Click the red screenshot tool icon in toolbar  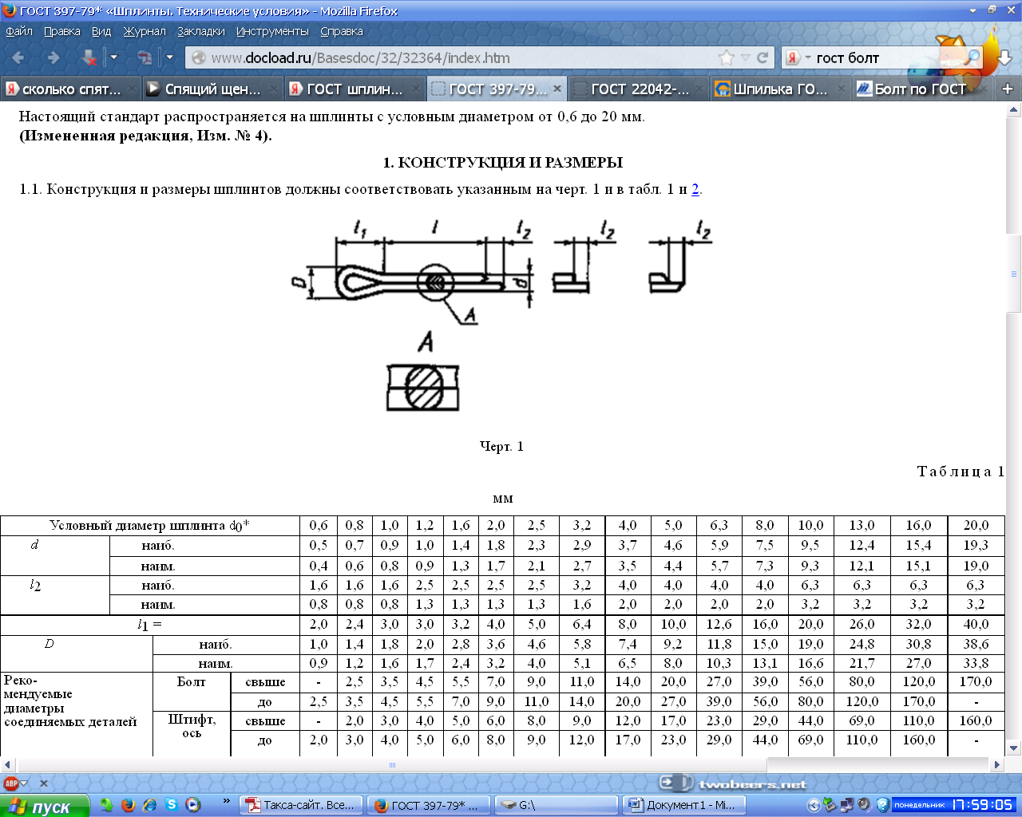coord(145,57)
